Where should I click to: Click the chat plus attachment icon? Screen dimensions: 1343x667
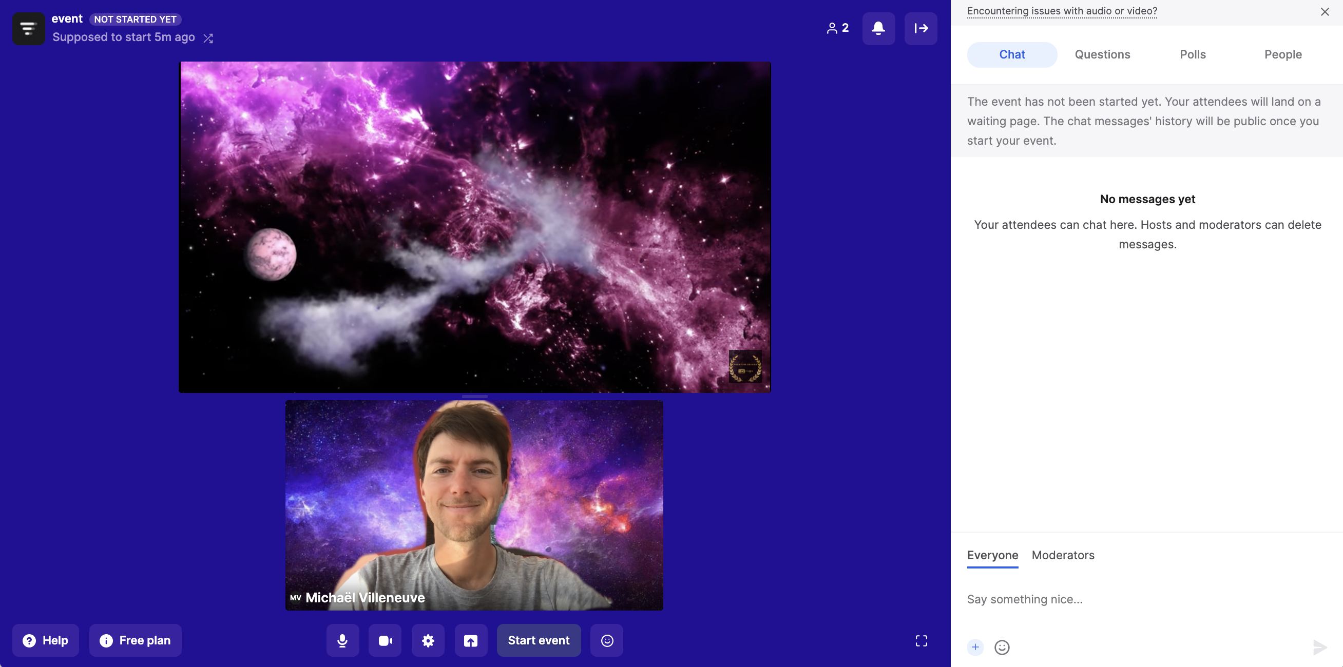975,646
